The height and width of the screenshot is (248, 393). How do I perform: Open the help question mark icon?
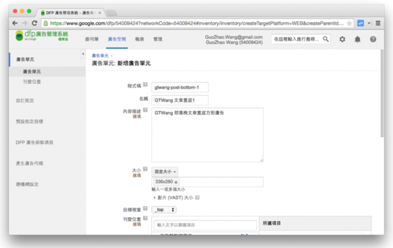(x=373, y=39)
